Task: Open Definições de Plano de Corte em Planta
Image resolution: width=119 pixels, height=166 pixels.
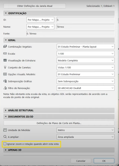Action: point(59,123)
